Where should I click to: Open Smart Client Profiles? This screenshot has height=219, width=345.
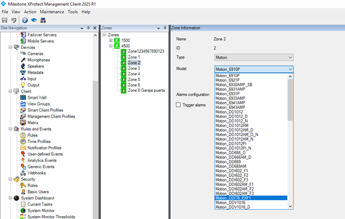(x=45, y=110)
